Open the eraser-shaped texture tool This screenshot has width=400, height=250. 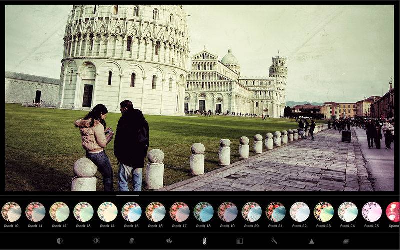coord(346,241)
